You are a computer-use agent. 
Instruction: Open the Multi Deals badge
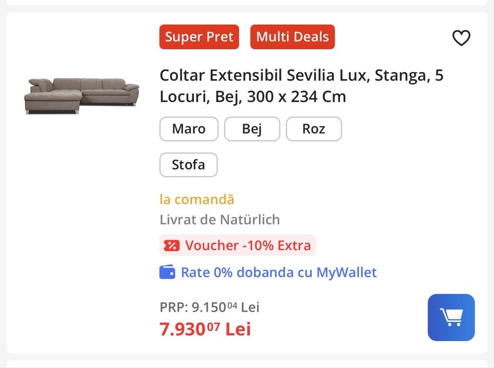pyautogui.click(x=292, y=37)
